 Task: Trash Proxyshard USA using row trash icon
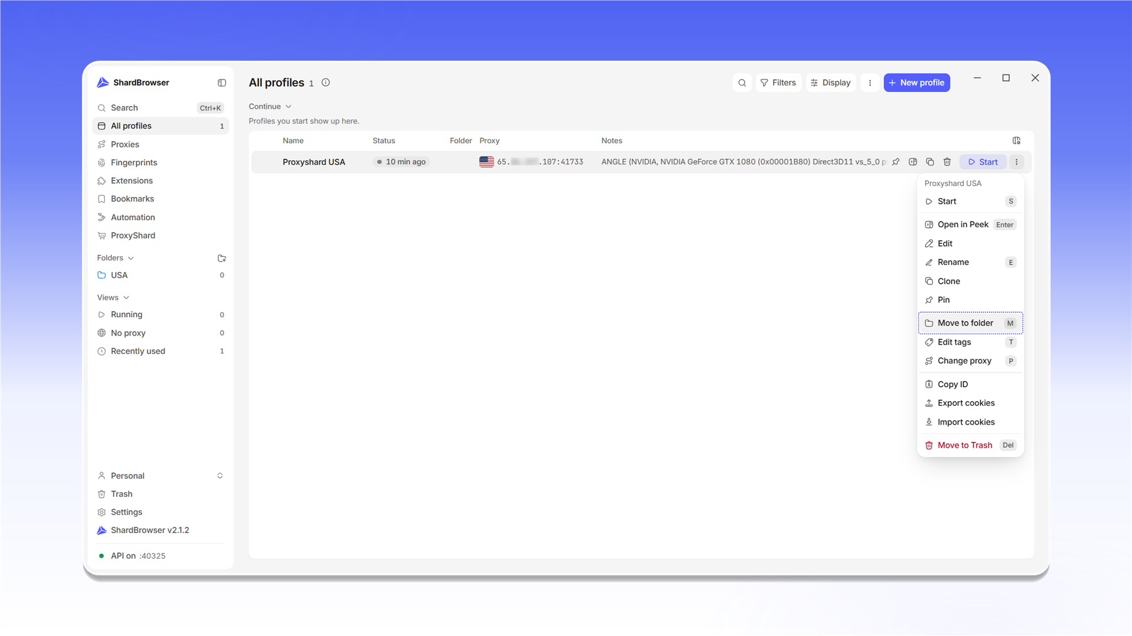tap(947, 162)
